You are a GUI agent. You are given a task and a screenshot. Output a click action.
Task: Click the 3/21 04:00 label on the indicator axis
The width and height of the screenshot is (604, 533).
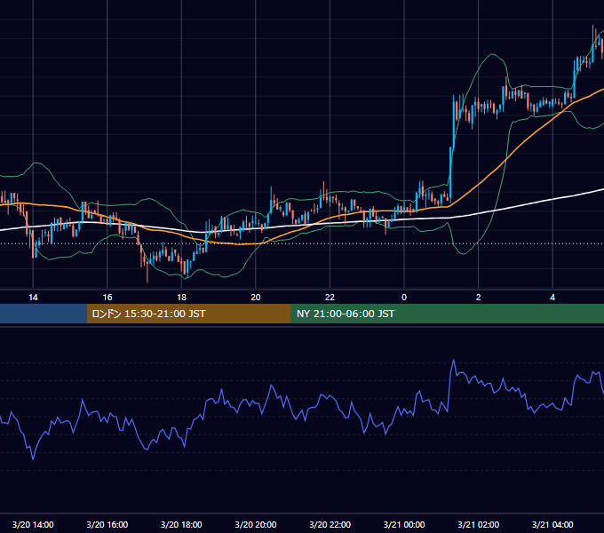[x=552, y=524]
